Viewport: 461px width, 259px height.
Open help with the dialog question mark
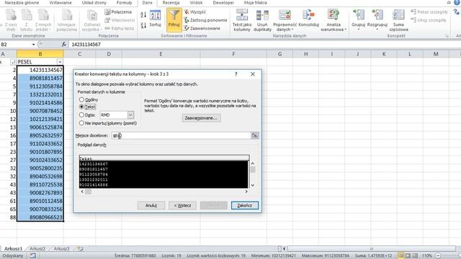(236, 74)
